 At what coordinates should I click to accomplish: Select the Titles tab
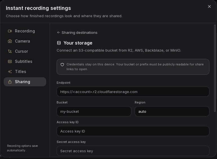(25, 72)
